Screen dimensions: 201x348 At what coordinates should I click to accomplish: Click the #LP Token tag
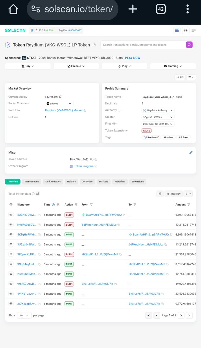tap(183, 137)
